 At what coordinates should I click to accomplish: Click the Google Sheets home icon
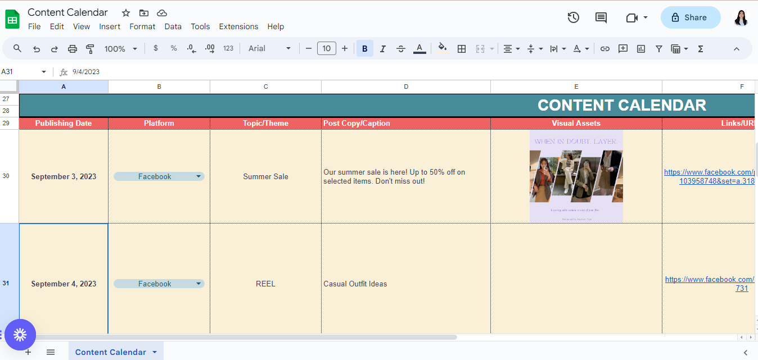[x=12, y=20]
